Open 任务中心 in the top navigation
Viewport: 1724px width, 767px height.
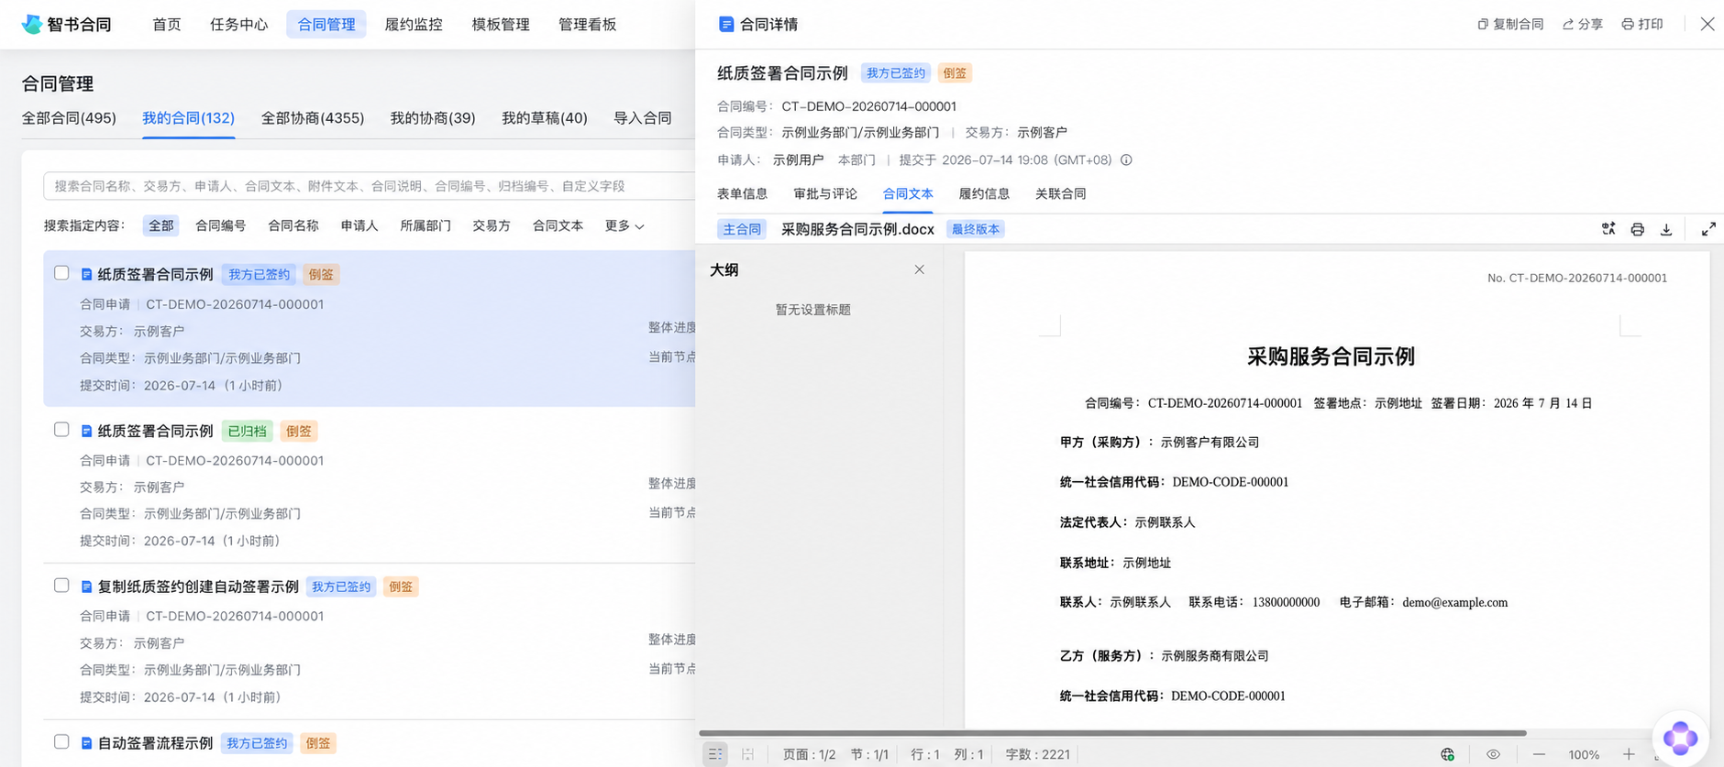tap(239, 25)
